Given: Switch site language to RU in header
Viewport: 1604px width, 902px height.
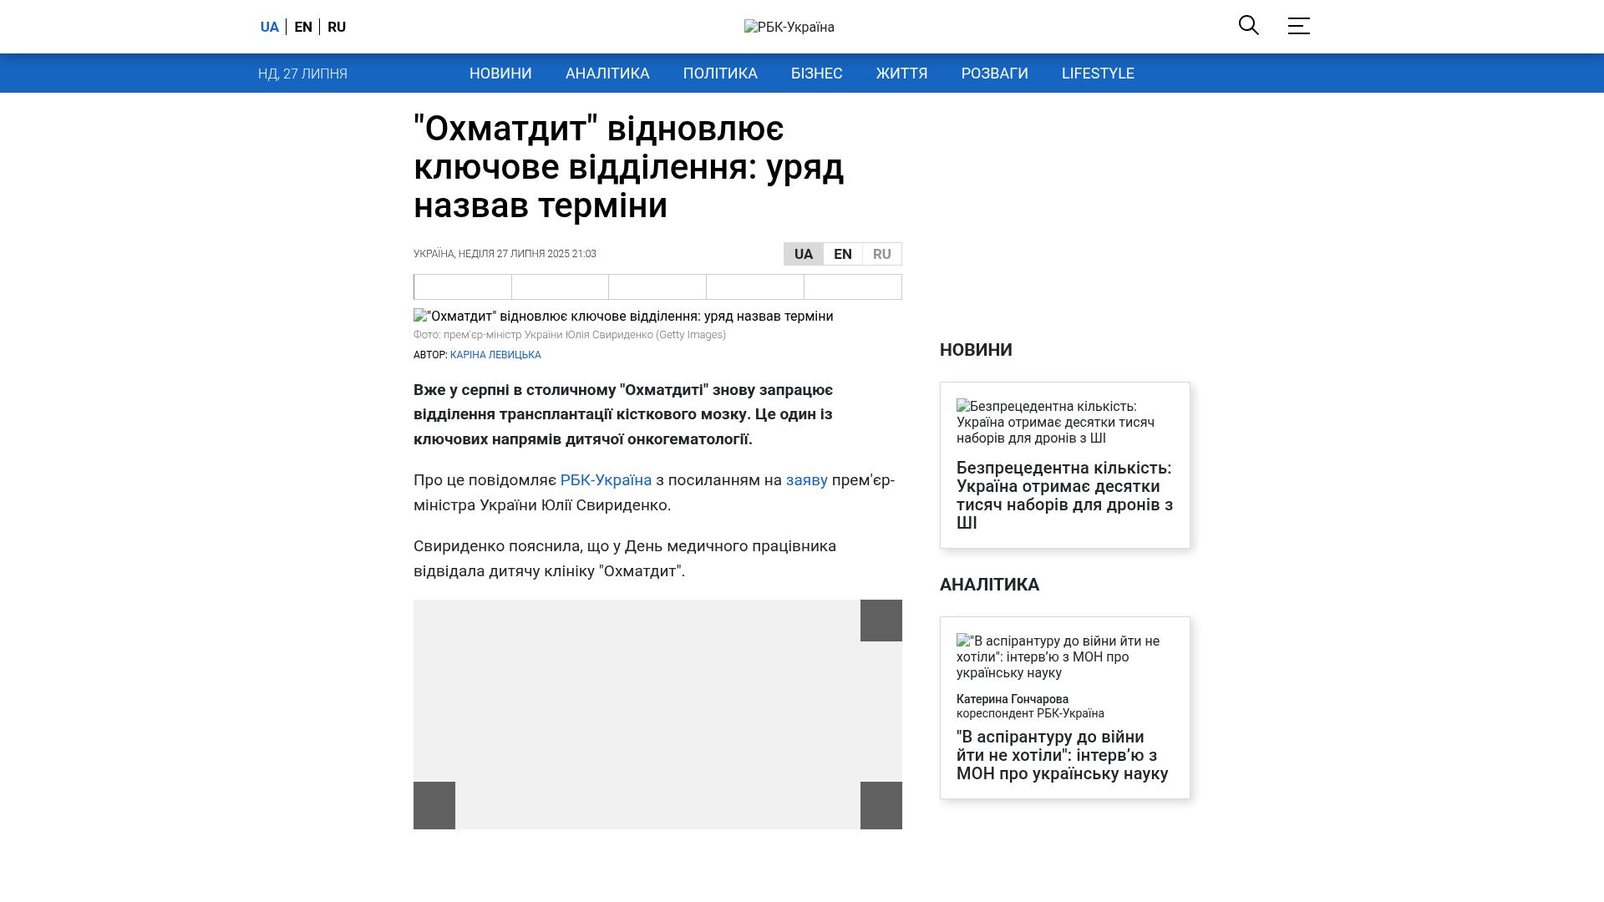Looking at the screenshot, I should 337,27.
